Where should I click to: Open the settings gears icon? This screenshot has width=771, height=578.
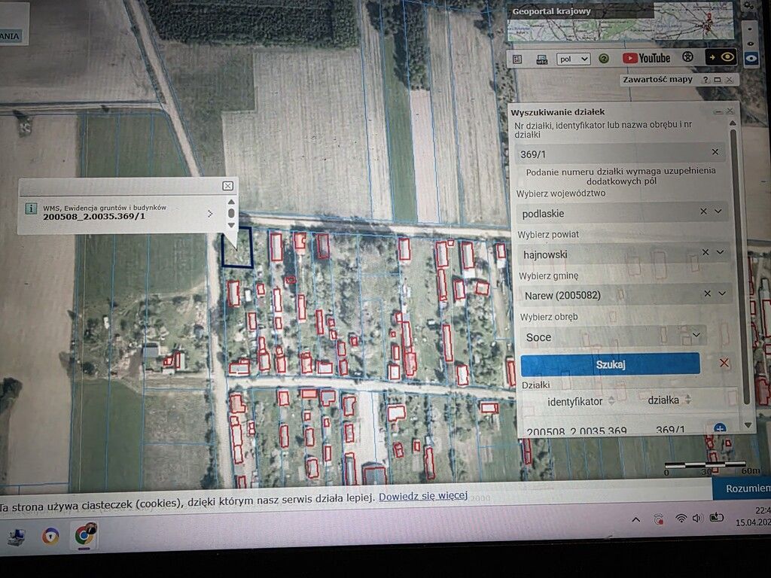tap(749, 6)
